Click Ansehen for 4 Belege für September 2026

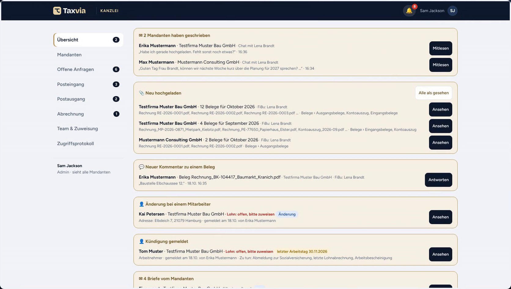click(440, 126)
